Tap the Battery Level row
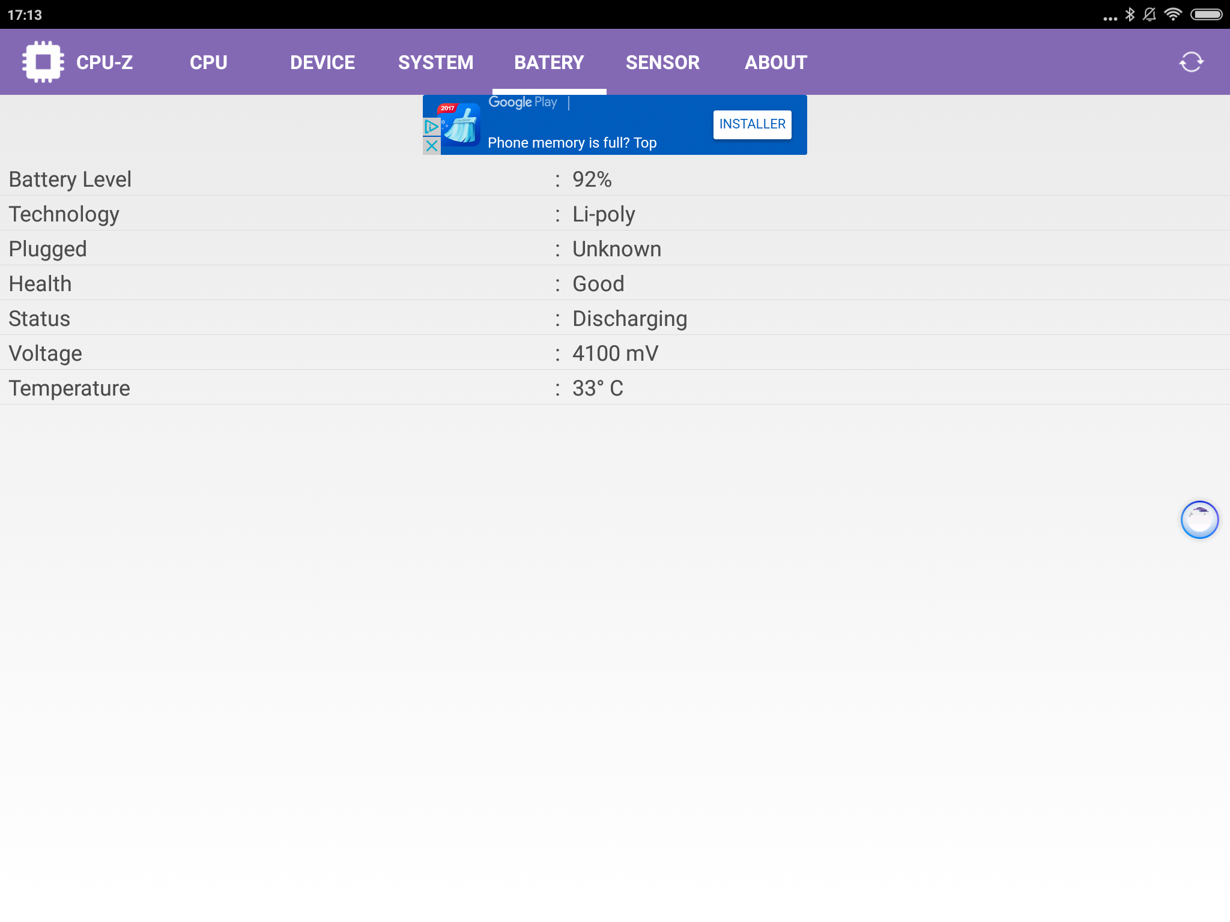This screenshot has width=1230, height=922. tap(615, 179)
